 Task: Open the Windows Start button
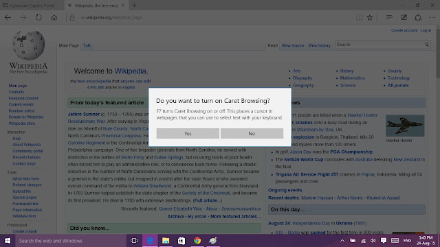[x=8, y=241]
